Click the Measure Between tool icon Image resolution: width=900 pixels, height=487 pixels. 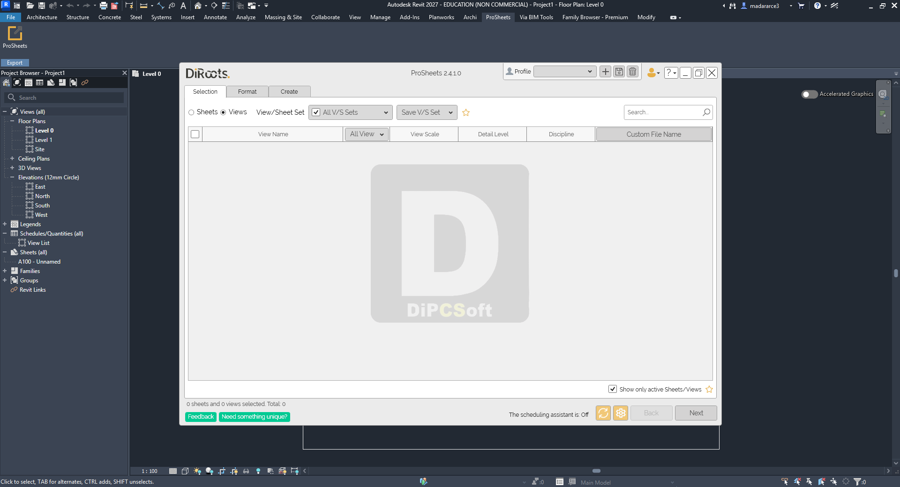pos(144,6)
